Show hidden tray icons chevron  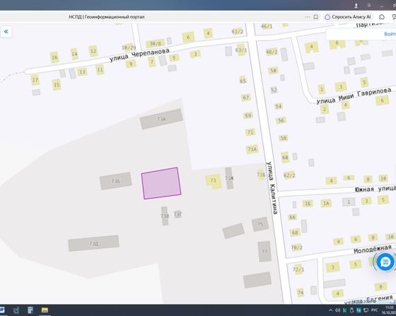(331, 310)
